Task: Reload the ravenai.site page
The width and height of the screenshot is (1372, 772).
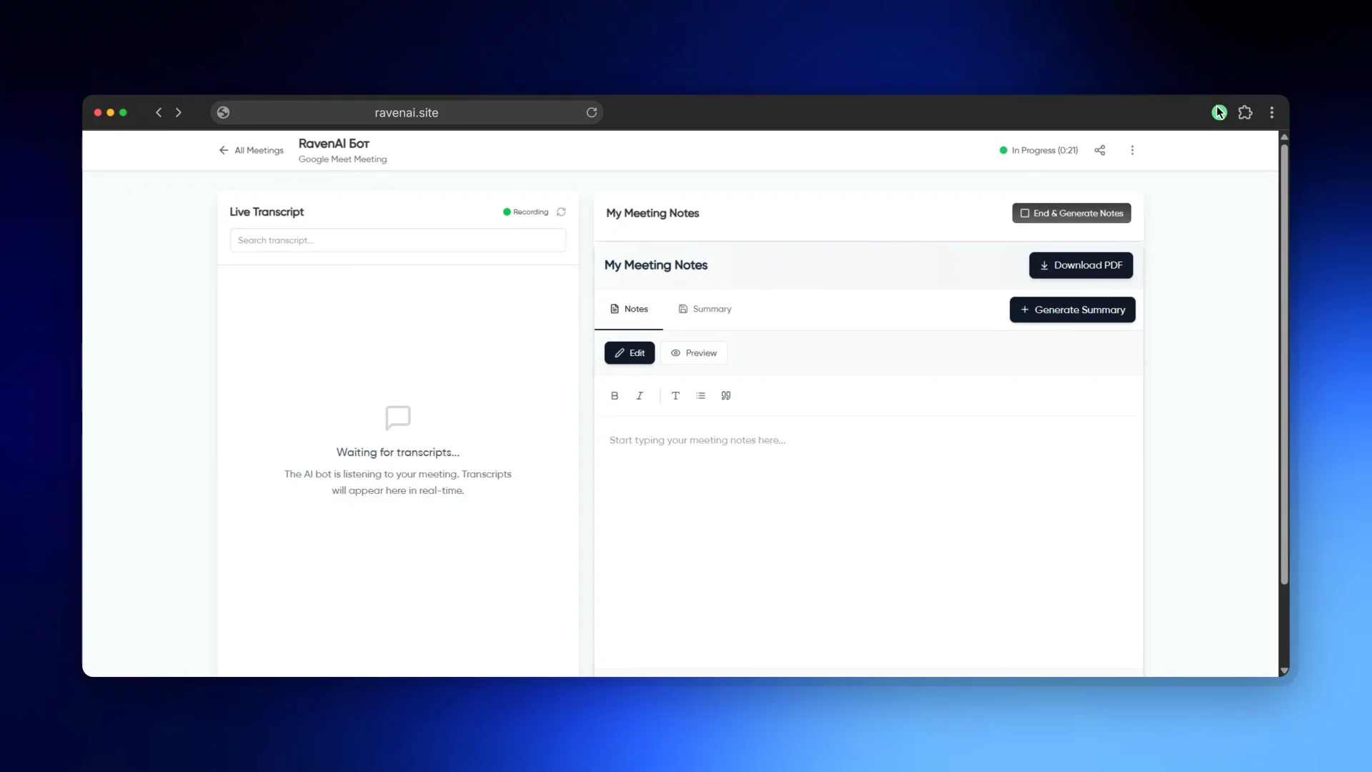Action: pos(592,112)
